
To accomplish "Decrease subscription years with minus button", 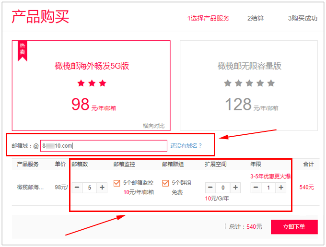I will 256,188.
